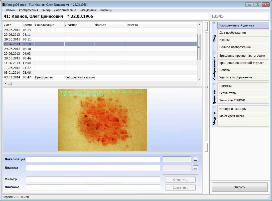Click Импорт из камеры

pos(243,109)
